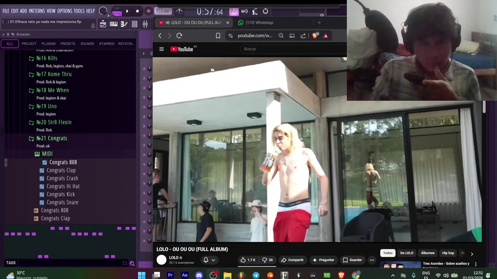
Task: Adjust the master volume knob
Action: coord(103,11)
